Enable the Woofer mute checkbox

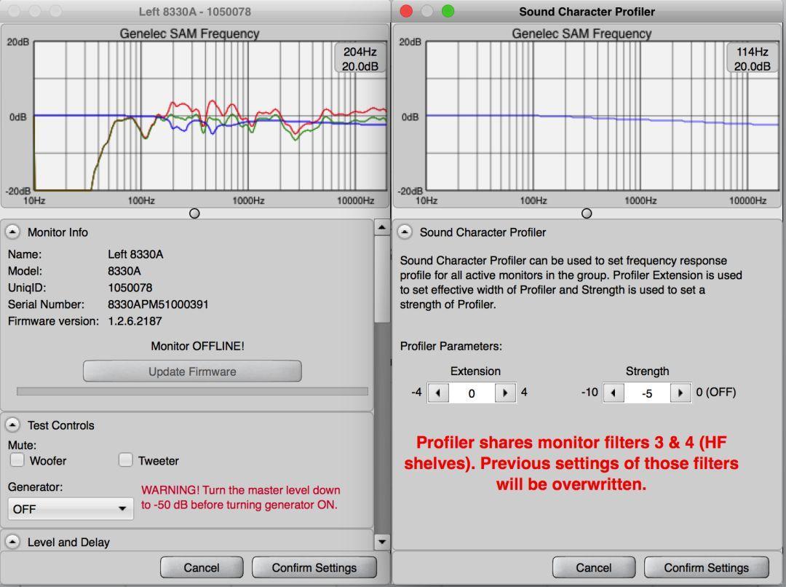[17, 460]
